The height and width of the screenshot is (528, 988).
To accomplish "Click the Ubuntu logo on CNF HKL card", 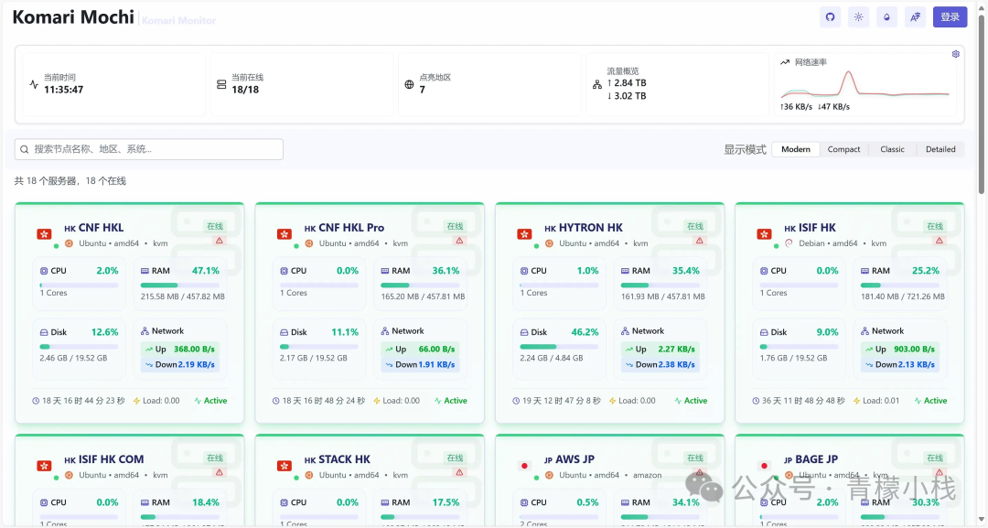I will click(x=69, y=243).
